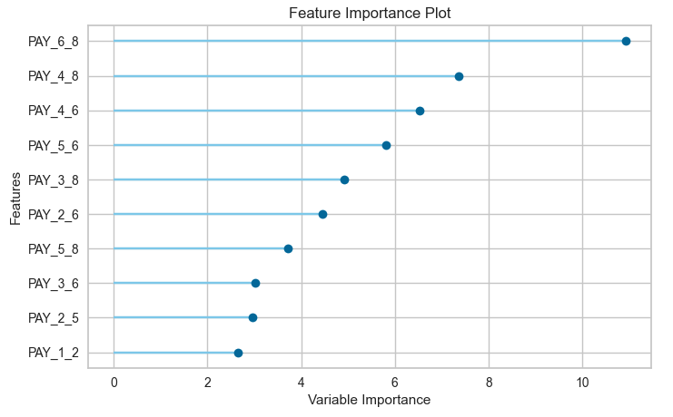
Task: Click the PAY_6_8 feature label
Action: click(54, 42)
